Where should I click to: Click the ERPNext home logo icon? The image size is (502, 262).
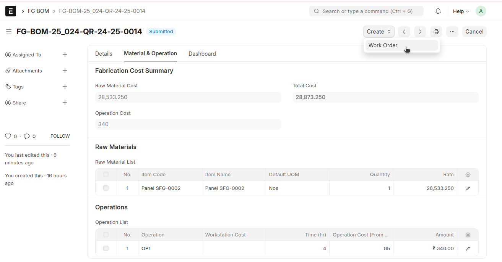(11, 11)
